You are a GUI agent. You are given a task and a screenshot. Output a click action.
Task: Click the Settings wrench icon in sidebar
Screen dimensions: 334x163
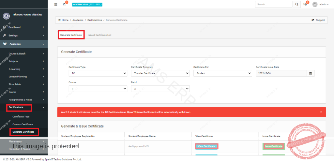(x=5, y=36)
